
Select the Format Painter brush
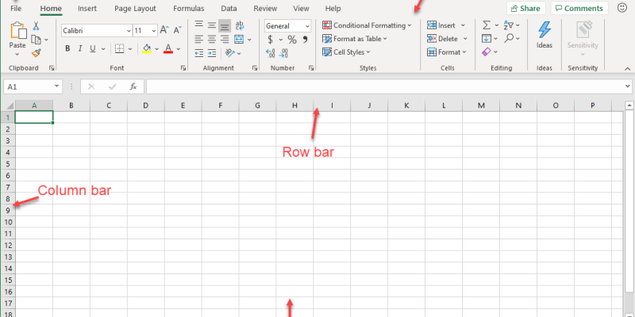point(37,52)
